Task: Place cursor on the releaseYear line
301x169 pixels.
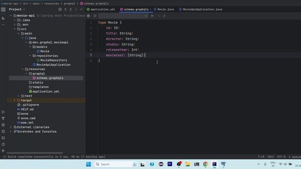Action: 122,50
